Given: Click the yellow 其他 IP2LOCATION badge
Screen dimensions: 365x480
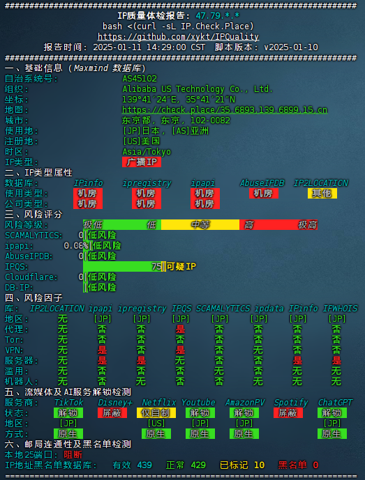Looking at the screenshot, I should 322,193.
